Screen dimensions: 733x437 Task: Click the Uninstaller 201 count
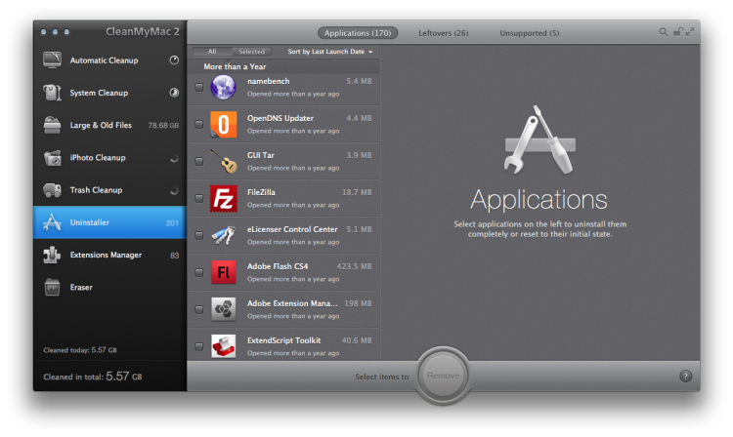tap(172, 223)
